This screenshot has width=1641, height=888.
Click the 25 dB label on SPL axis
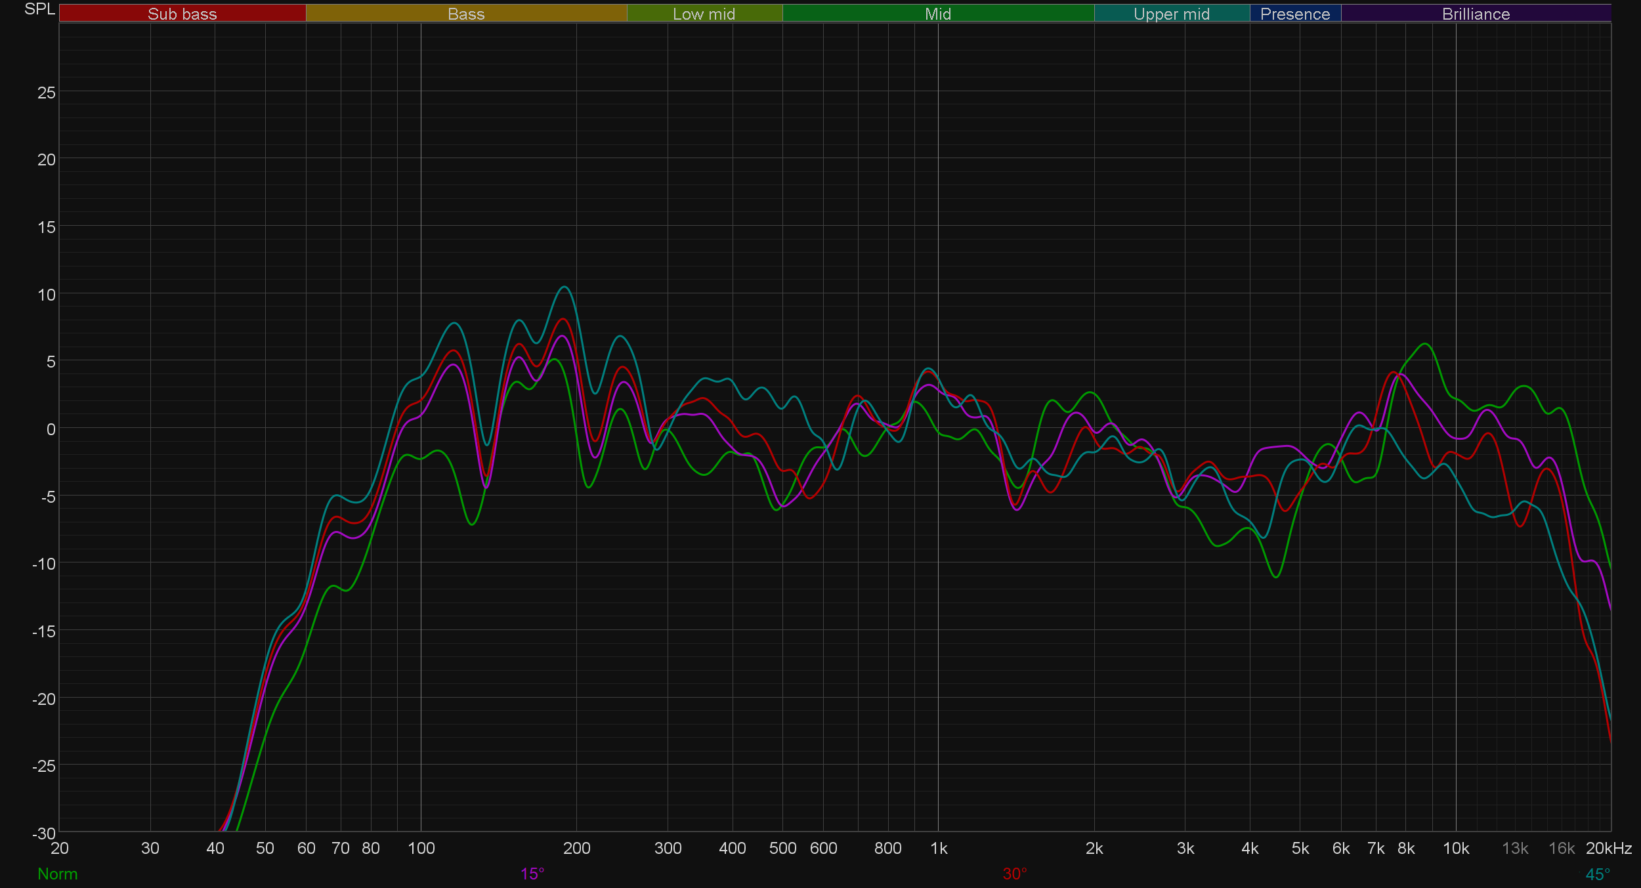point(46,93)
